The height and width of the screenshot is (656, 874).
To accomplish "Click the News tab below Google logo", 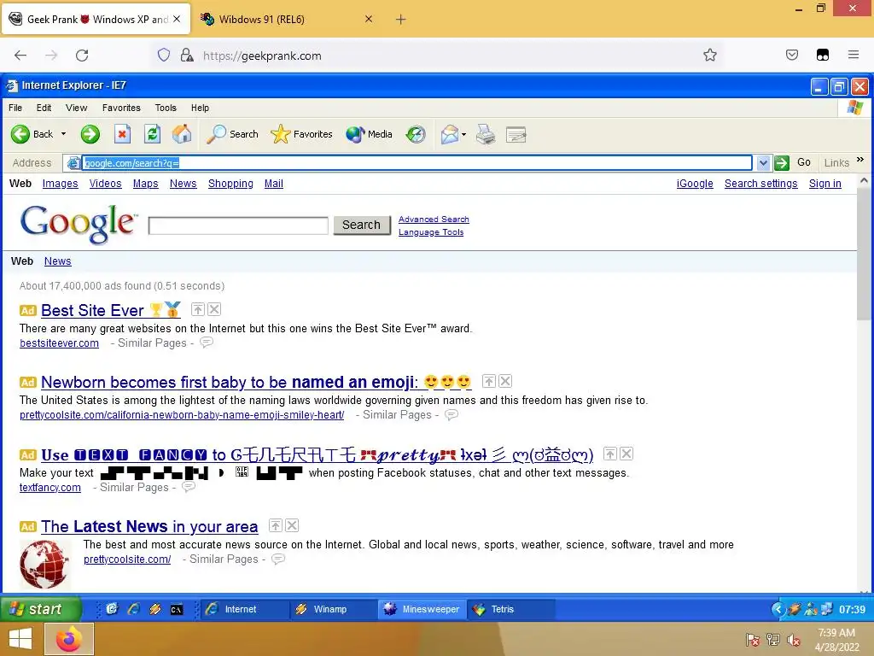I will [58, 261].
